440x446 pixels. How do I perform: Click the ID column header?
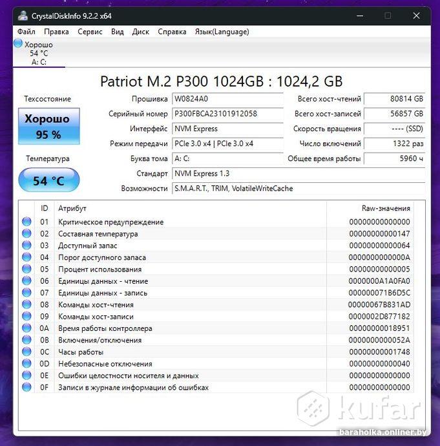point(45,208)
